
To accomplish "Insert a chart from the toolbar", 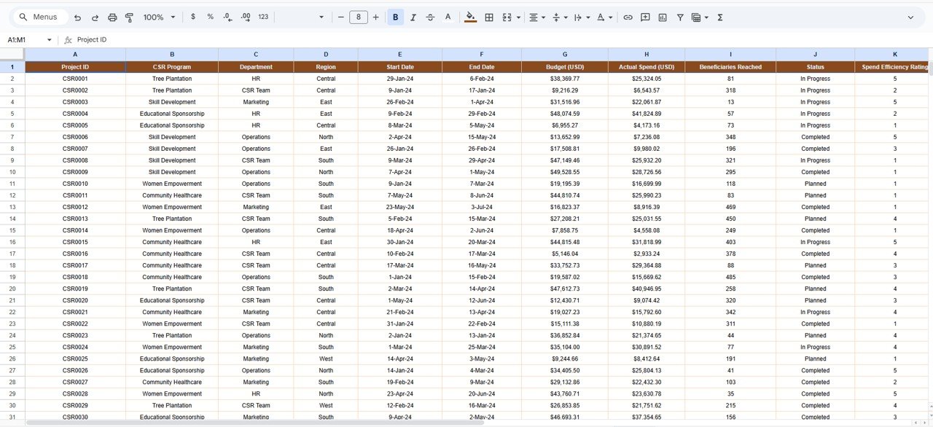I will [x=663, y=17].
